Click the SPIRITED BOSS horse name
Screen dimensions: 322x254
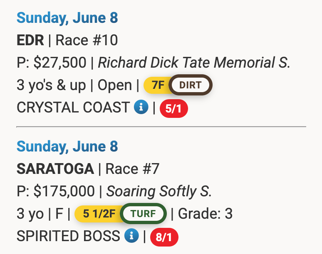[68, 236]
